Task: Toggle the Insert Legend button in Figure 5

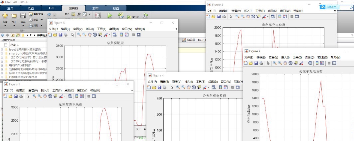Action: [x=126, y=35]
